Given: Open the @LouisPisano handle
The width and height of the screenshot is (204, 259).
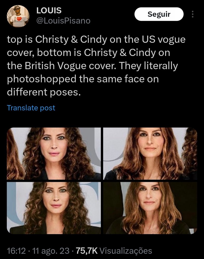Looking at the screenshot, I should coord(63,21).
